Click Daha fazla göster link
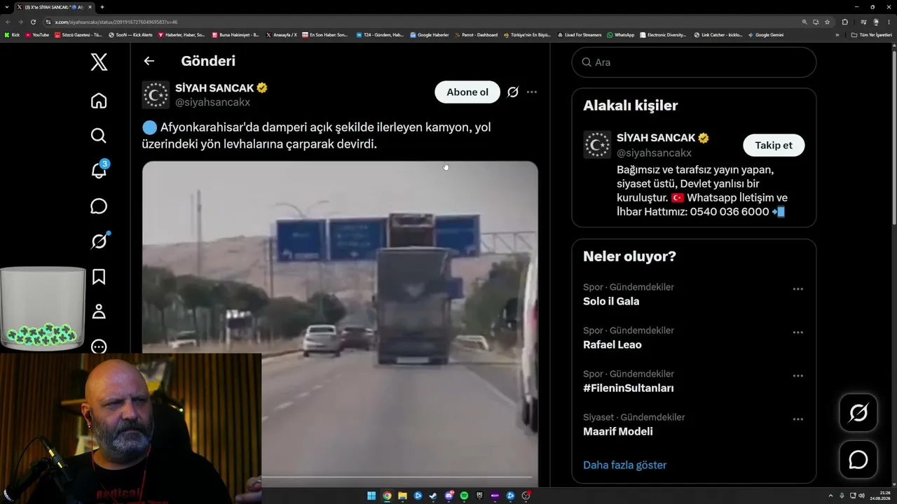 point(625,465)
